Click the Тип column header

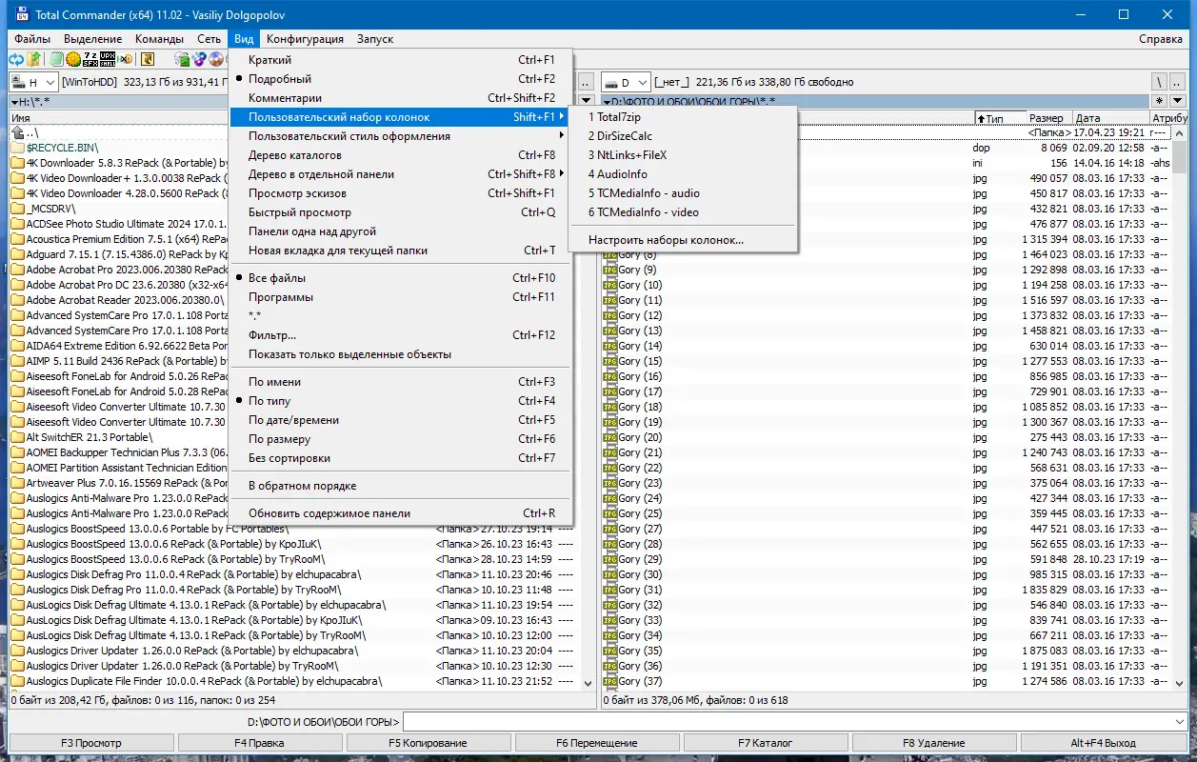click(x=999, y=118)
